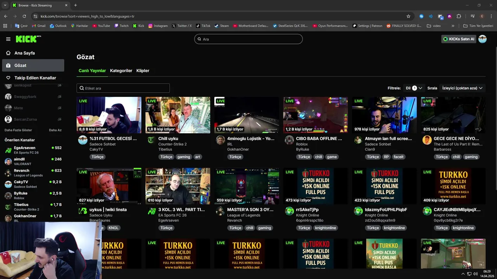Open the TikTok bookmark
Viewport: 497px width, 279px height.
click(x=203, y=26)
